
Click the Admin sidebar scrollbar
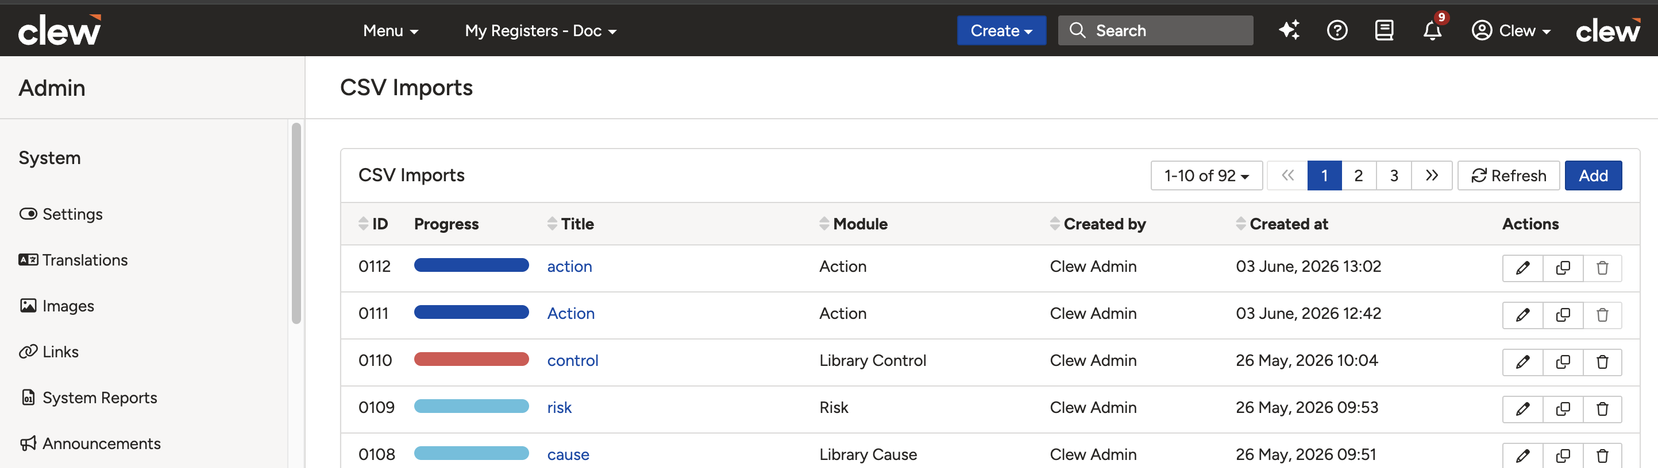(296, 223)
